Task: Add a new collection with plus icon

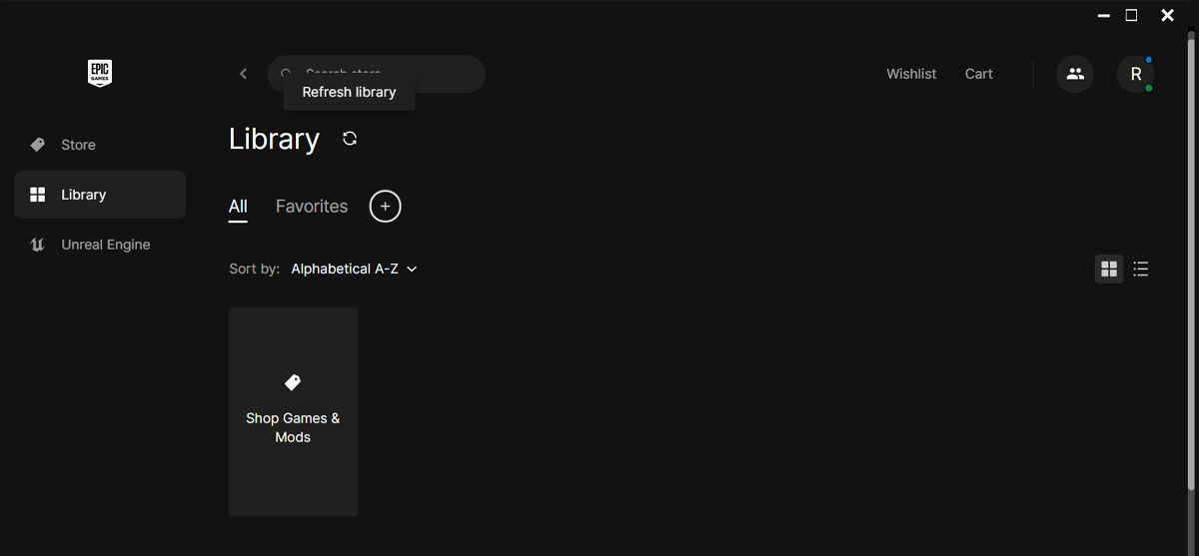Action: coord(385,207)
